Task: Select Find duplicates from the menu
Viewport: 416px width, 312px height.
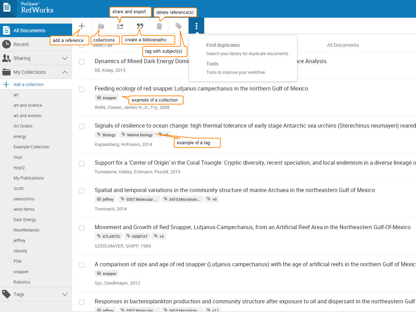Action: pyautogui.click(x=223, y=45)
